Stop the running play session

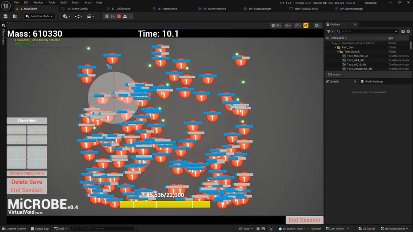click(x=119, y=16)
